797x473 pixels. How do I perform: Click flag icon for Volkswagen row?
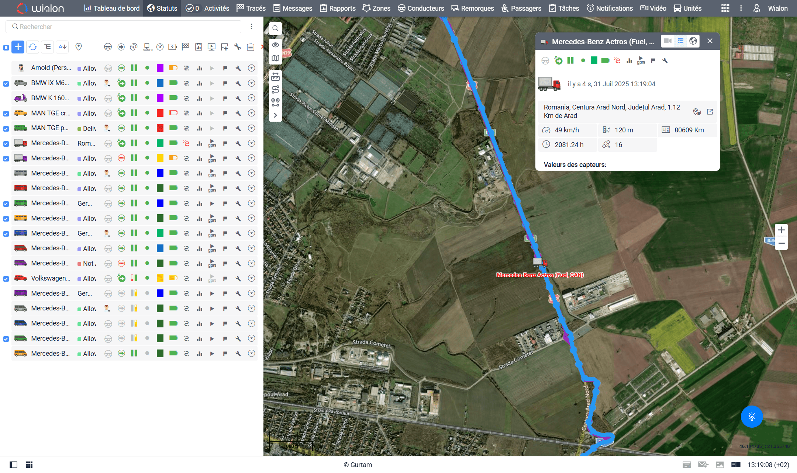tap(225, 278)
